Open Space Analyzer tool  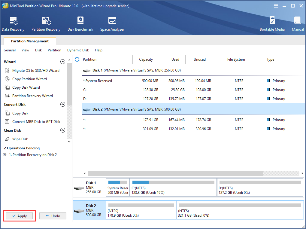pos(112,24)
